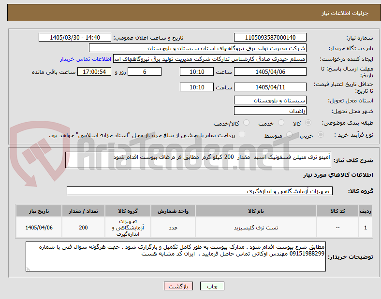The image size is (381, 299).
Task: Click the goods group field تجهیزات آزمایشگاهی
Action: 200,191
